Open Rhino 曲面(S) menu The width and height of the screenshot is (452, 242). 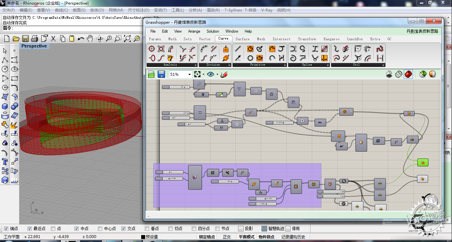[x=79, y=10]
